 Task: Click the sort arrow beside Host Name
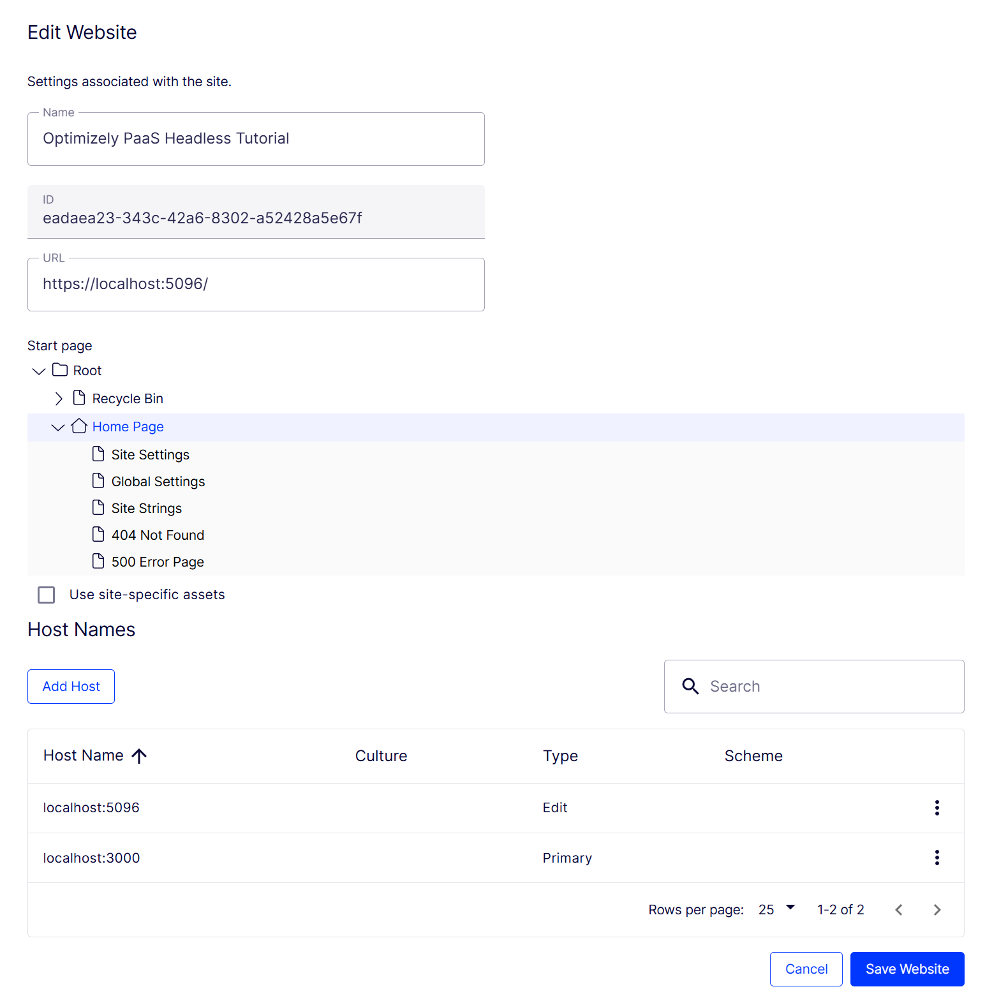[139, 756]
